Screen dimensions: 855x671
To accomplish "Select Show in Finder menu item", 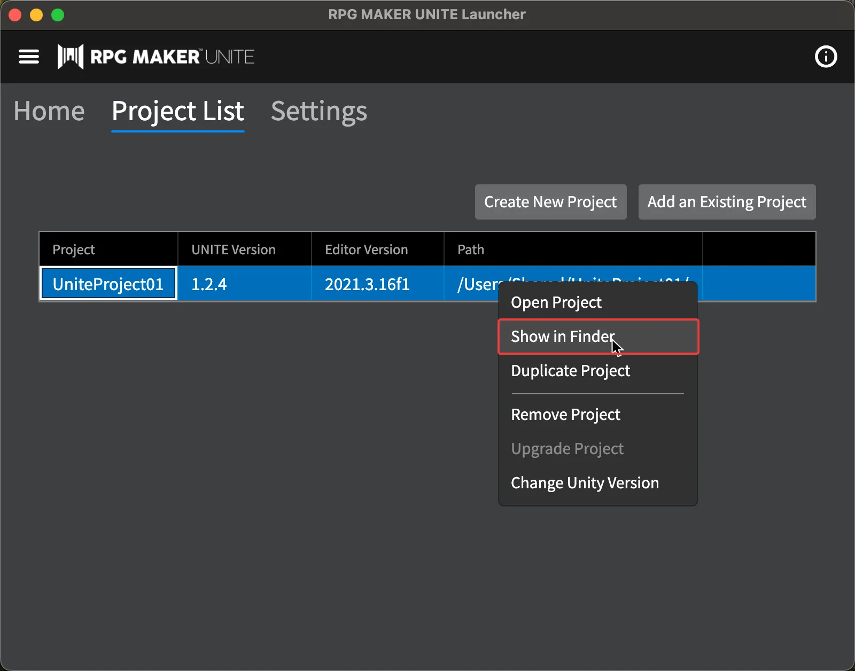I will [562, 337].
